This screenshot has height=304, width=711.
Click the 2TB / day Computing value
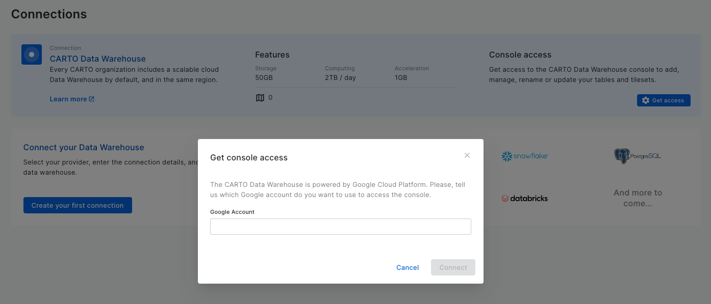340,78
